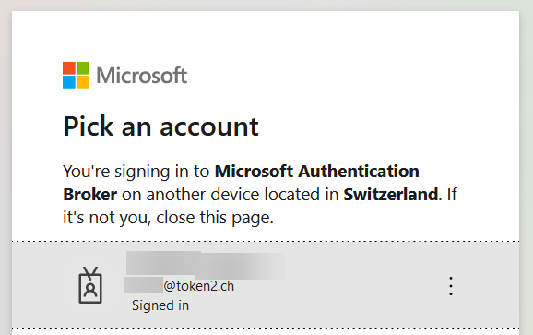Click the gray Microsoft wordmark text
Viewport: 533px width, 335px height.
point(142,75)
